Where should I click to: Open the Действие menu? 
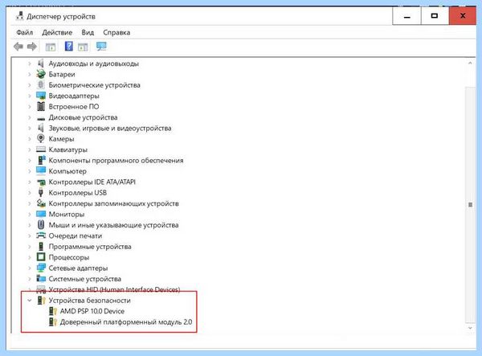(x=57, y=32)
